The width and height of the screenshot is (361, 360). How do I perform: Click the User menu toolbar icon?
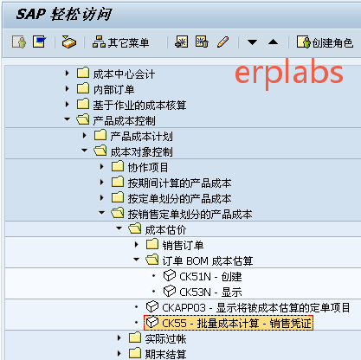(19, 42)
